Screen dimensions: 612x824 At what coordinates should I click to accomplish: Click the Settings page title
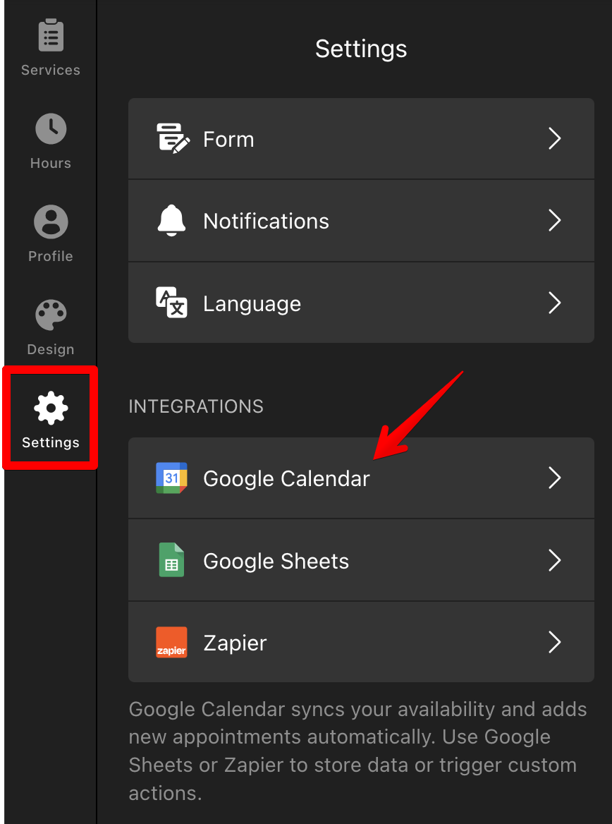(x=361, y=49)
